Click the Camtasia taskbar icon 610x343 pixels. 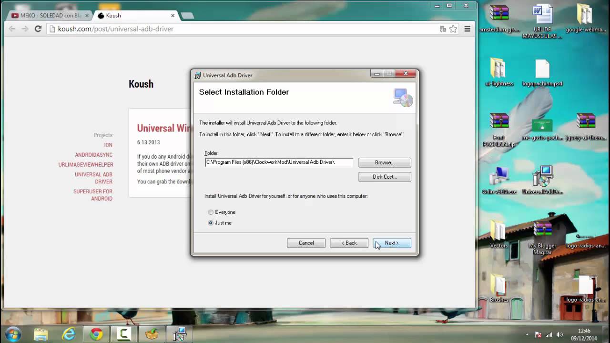(x=124, y=334)
